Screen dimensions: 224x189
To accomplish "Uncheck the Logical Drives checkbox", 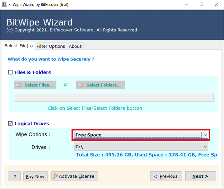I will pyautogui.click(x=10, y=124).
